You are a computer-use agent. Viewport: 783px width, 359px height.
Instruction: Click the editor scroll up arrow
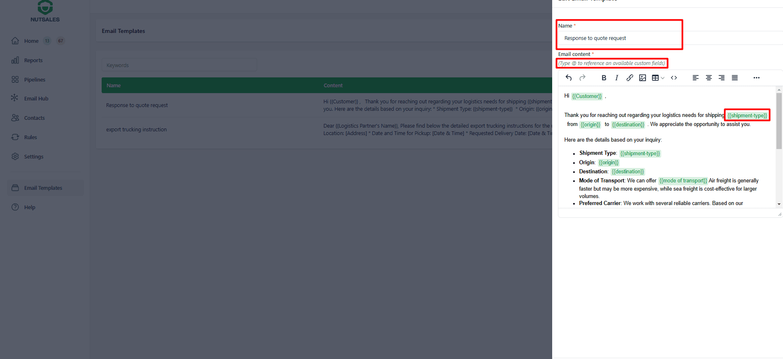tap(779, 89)
